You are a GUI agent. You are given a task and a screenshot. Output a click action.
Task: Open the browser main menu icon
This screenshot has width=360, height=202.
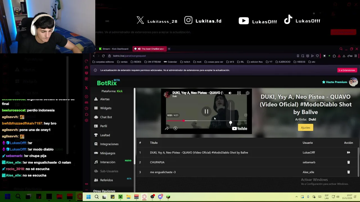point(355,56)
